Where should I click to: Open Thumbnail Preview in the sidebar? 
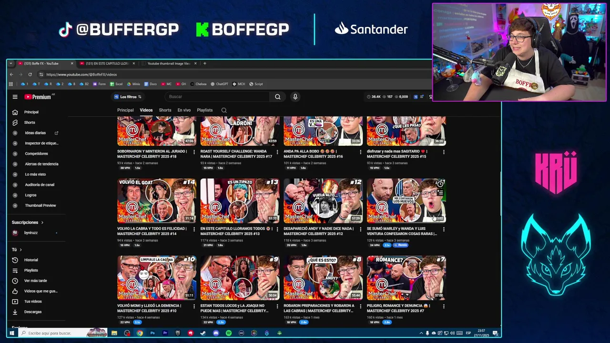point(41,205)
